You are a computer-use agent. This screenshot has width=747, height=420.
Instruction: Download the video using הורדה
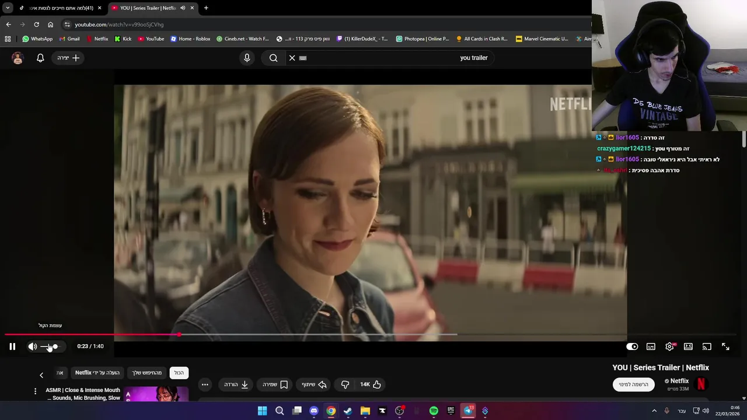[x=236, y=384]
